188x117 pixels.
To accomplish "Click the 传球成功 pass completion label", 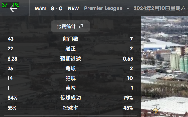I will pos(70,98).
